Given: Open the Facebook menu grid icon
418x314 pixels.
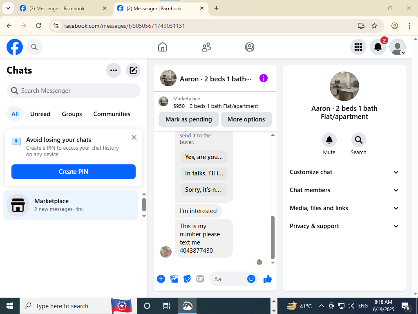Looking at the screenshot, I should pyautogui.click(x=358, y=47).
